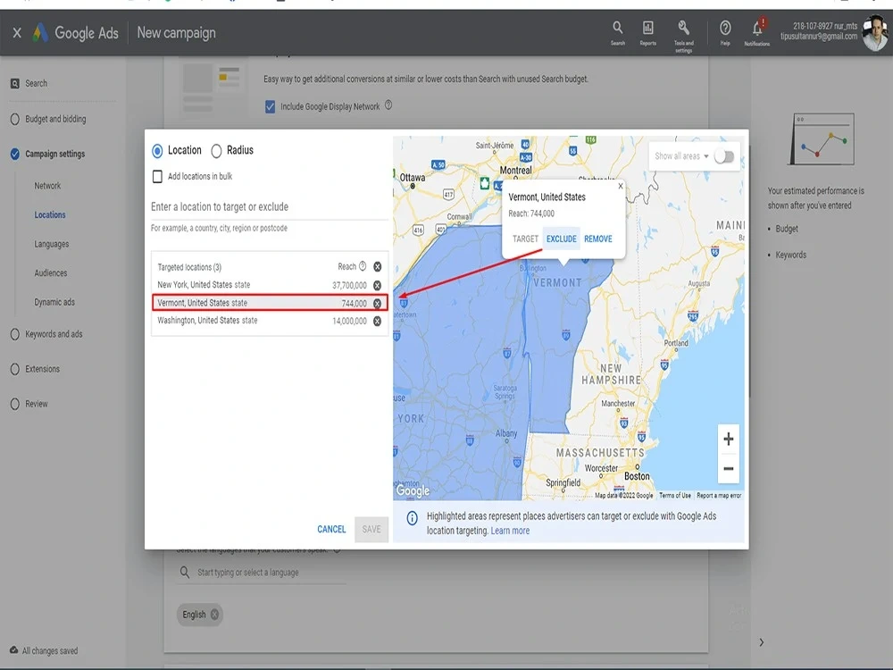
Task: Open the Show all areas dropdown
Action: click(x=681, y=156)
